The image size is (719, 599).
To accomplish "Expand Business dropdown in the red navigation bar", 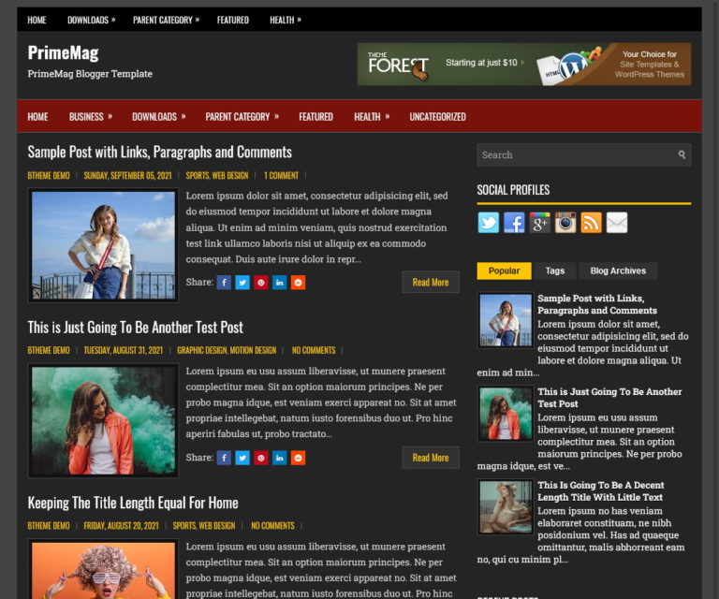I will coord(90,117).
